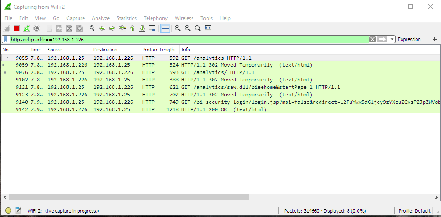
Task: Go back to previous packet
Action: pos(102,28)
